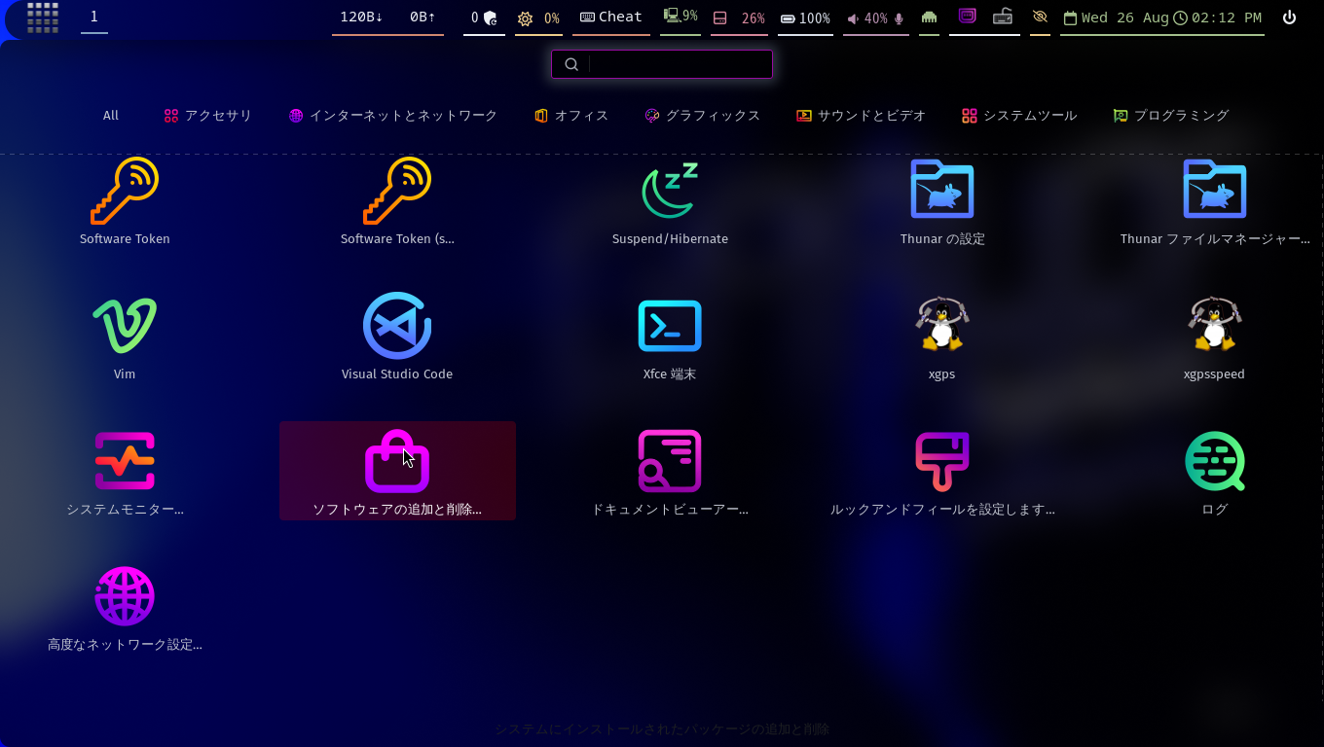Open ドキュメントビューアー icon
The width and height of the screenshot is (1324, 747).
coord(670,461)
